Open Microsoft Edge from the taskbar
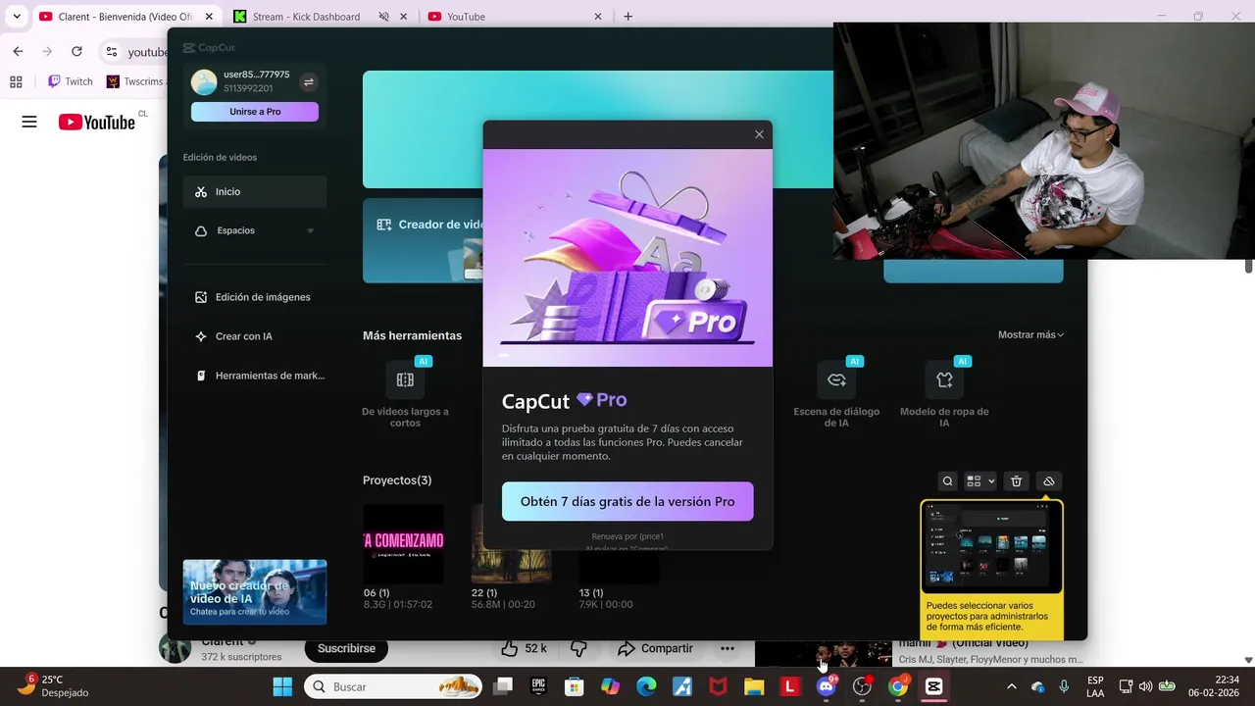The height and width of the screenshot is (706, 1255). tap(646, 687)
